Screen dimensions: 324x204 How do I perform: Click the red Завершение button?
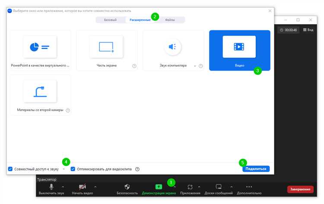[x=300, y=189]
